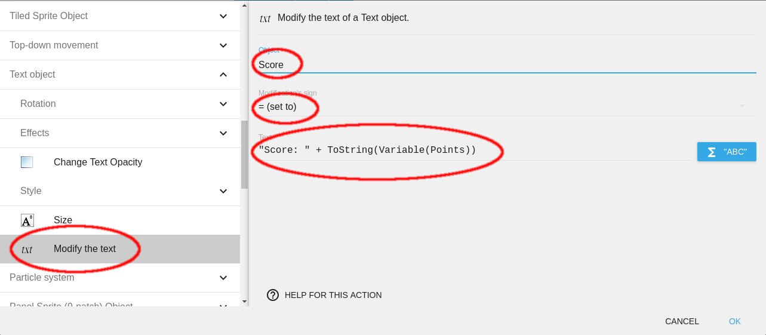Open the Modification's sign dropdown
The image size is (766, 335).
pyautogui.click(x=742, y=106)
